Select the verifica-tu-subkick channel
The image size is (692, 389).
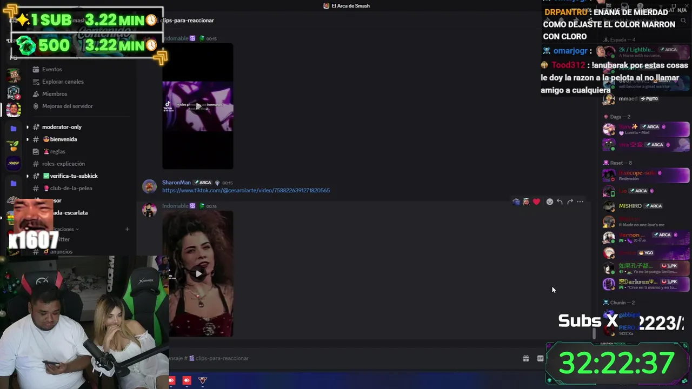pos(69,176)
